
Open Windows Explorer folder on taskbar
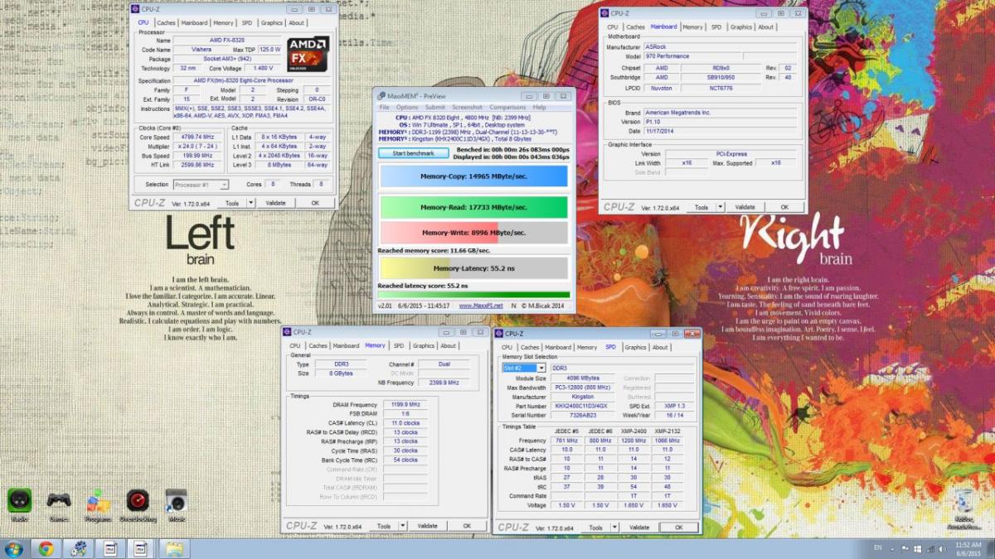(x=173, y=549)
